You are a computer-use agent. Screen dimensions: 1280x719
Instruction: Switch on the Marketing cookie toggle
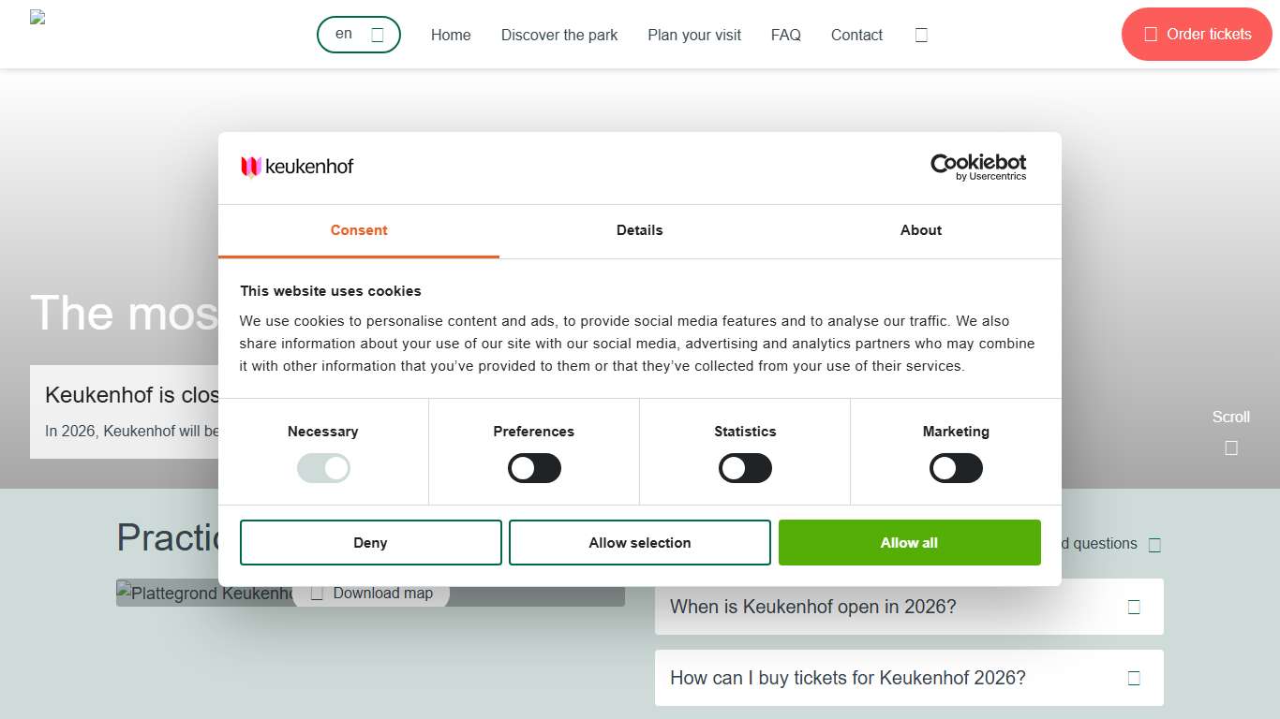click(x=956, y=468)
